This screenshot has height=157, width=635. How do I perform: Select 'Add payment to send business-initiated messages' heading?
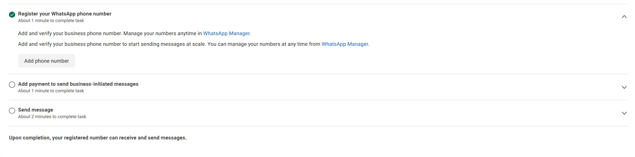coord(78,84)
